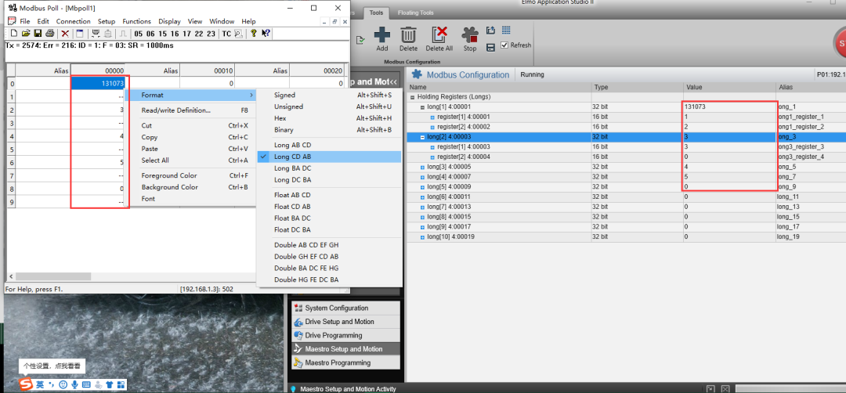Choose Background Color in context menu

point(190,187)
